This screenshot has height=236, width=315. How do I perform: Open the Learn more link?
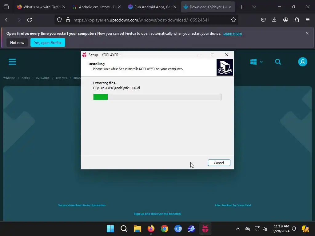[x=233, y=33]
